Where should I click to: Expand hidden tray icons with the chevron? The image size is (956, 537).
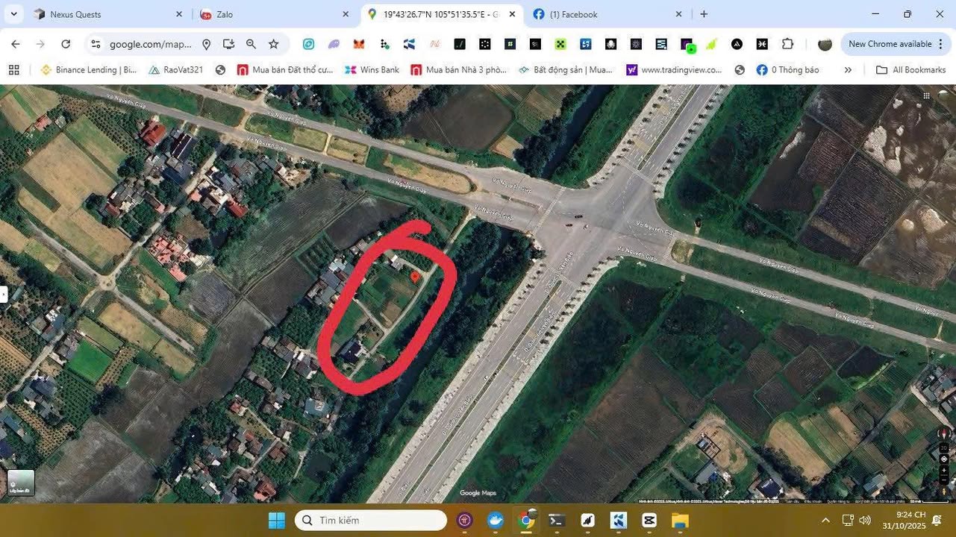(x=825, y=520)
